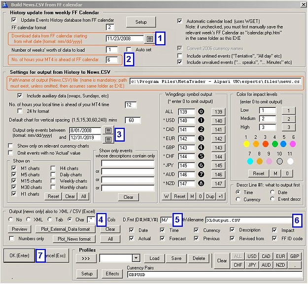Click the JPY currency pair button

(252, 265)
